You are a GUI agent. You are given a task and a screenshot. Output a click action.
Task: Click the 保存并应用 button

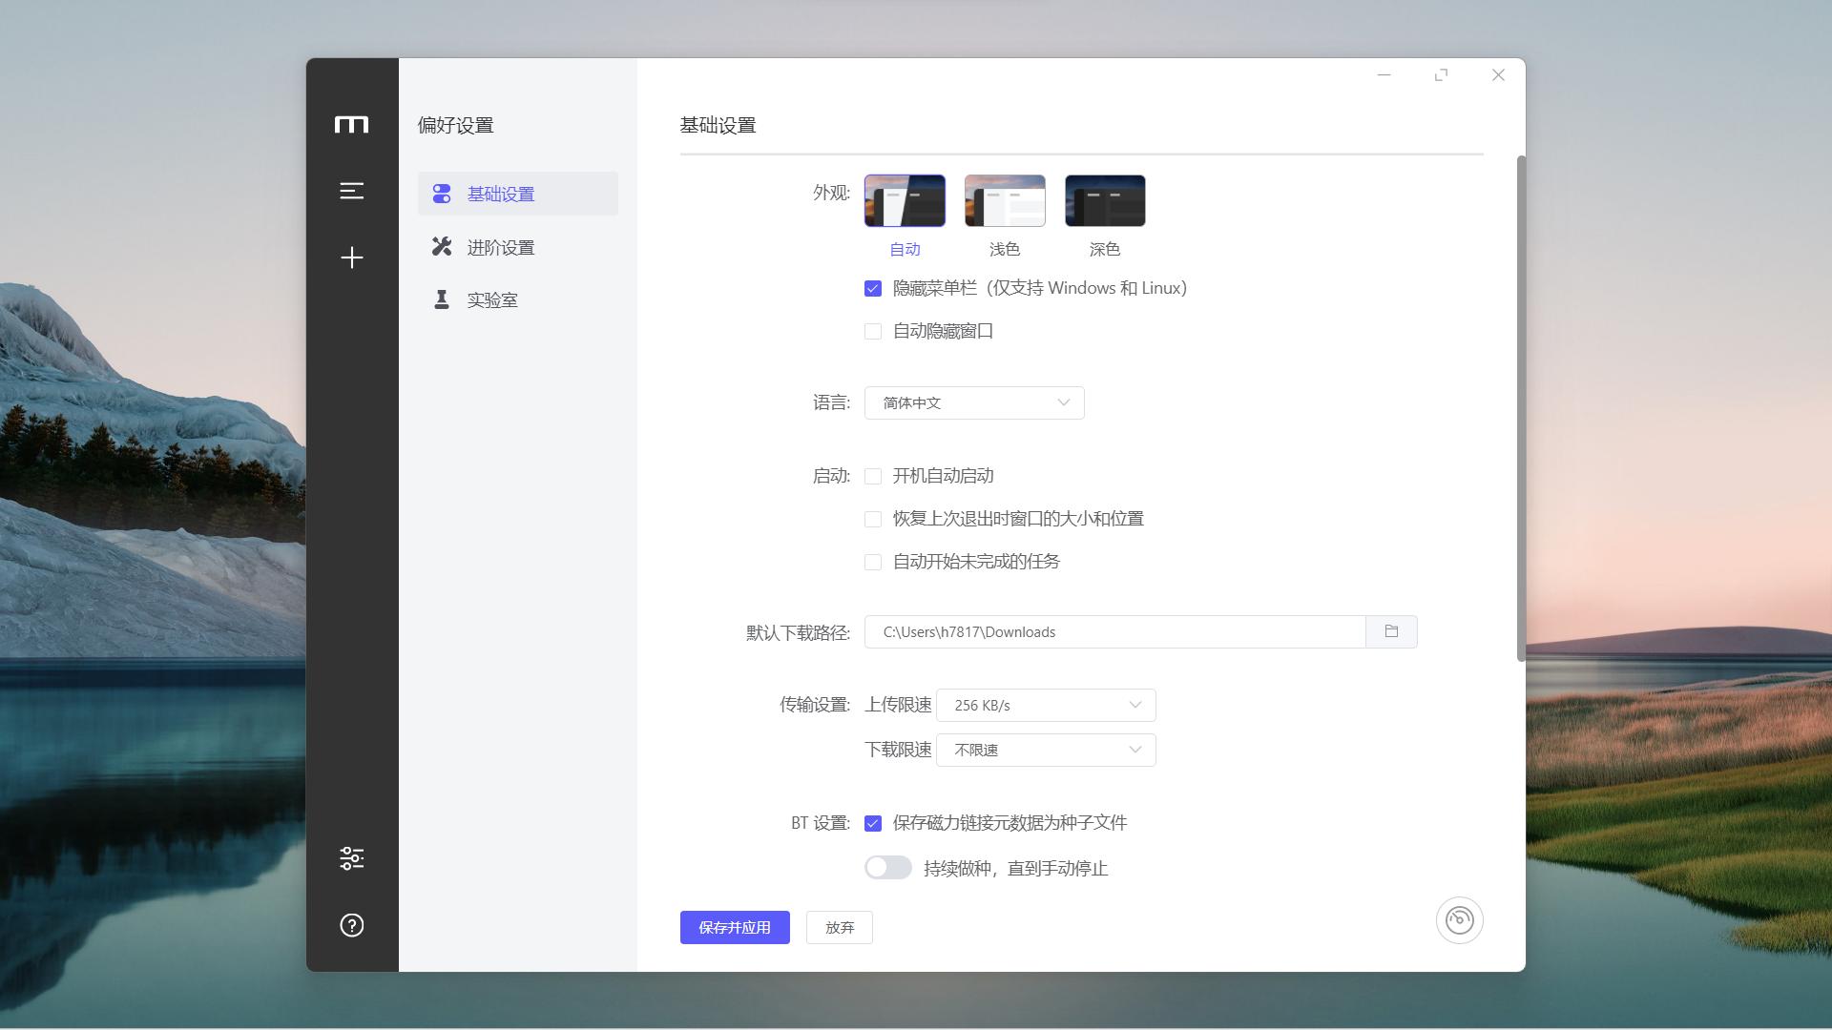734,926
